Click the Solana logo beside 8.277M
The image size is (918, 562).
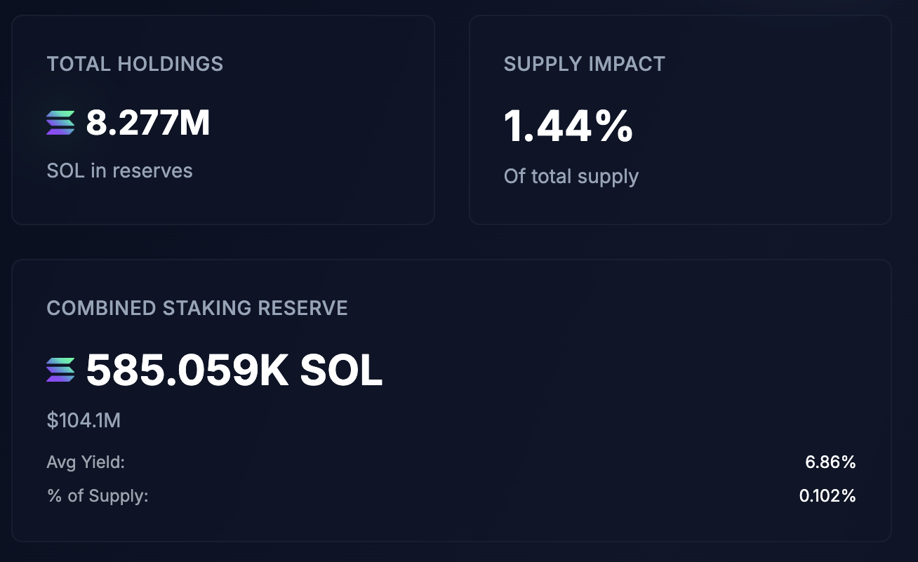[60, 123]
